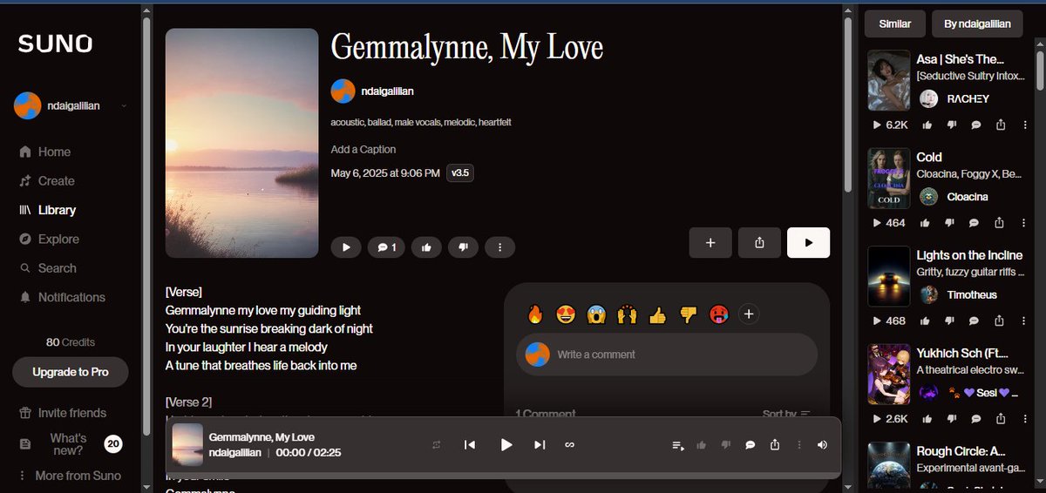The height and width of the screenshot is (493, 1046).
Task: Toggle the infinity autoplay icon in player
Action: point(569,445)
